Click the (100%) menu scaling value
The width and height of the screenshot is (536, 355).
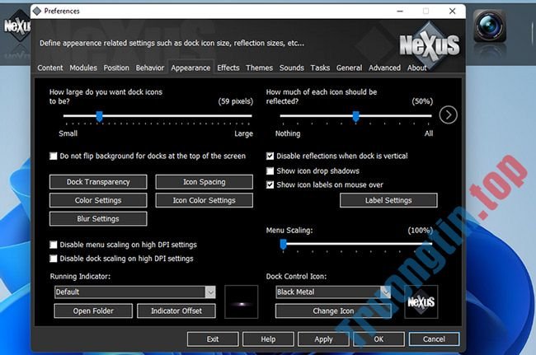pyautogui.click(x=420, y=231)
